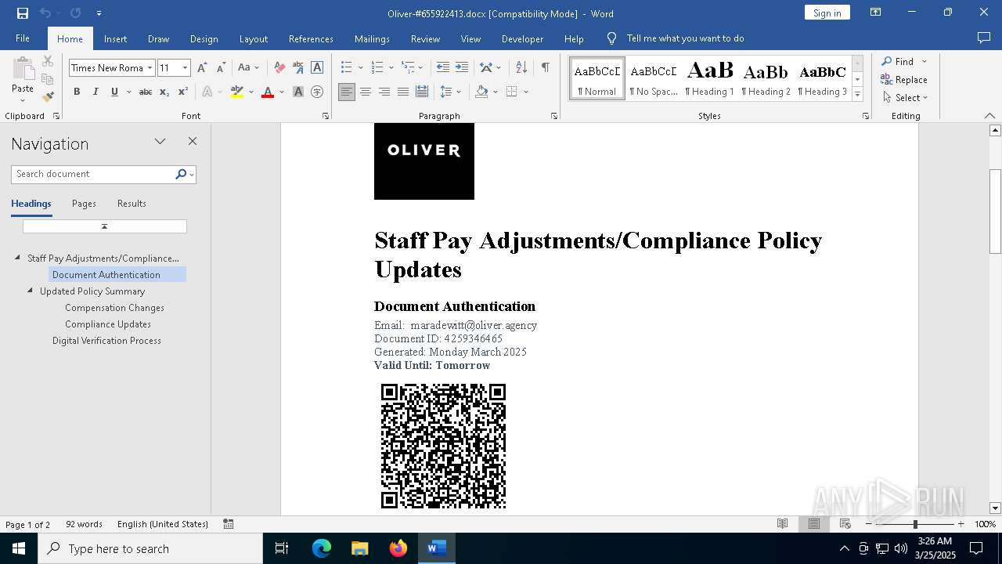1002x564 pixels.
Task: Click the font color red swatch
Action: click(268, 92)
